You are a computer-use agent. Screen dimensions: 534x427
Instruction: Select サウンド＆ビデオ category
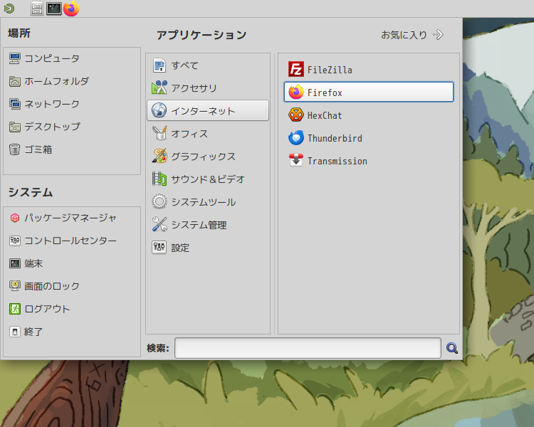tap(208, 179)
